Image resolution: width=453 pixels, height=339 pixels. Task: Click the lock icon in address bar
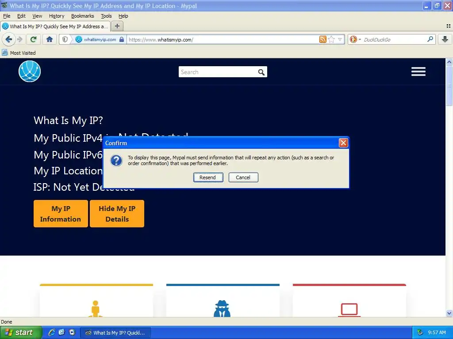[122, 39]
